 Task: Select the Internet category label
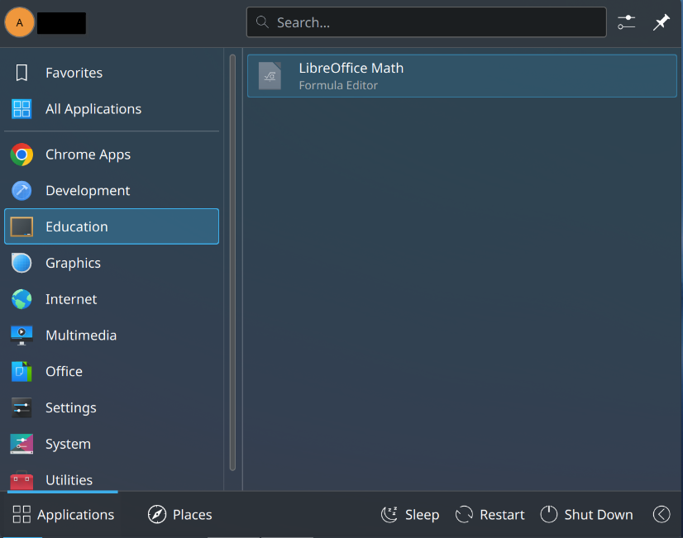pos(71,299)
